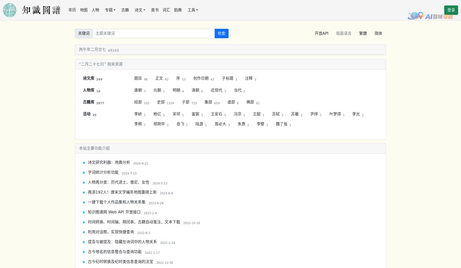Screen dimensions: 461x268
Task: Switch the page language to 繁體
Action: pos(363,34)
